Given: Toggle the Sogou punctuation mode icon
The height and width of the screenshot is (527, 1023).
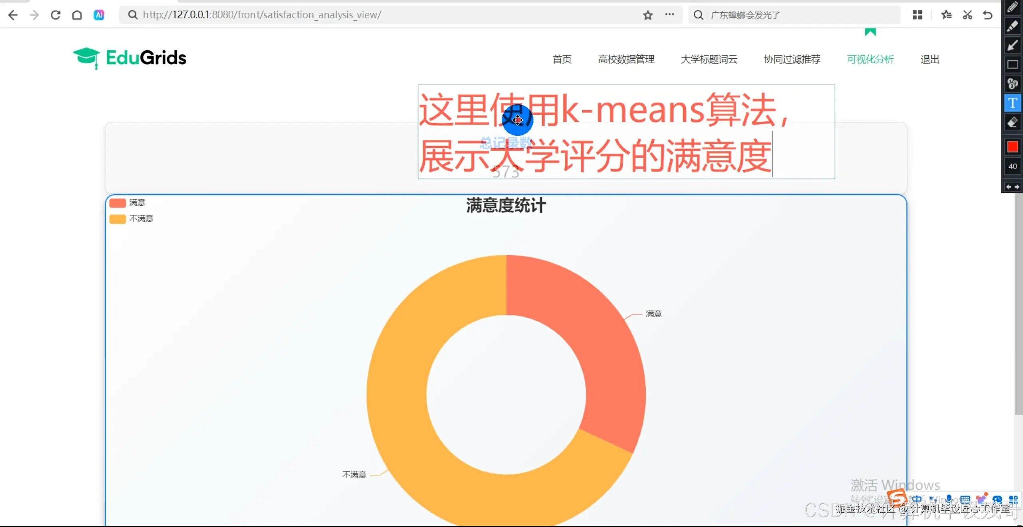Looking at the screenshot, I should (933, 499).
